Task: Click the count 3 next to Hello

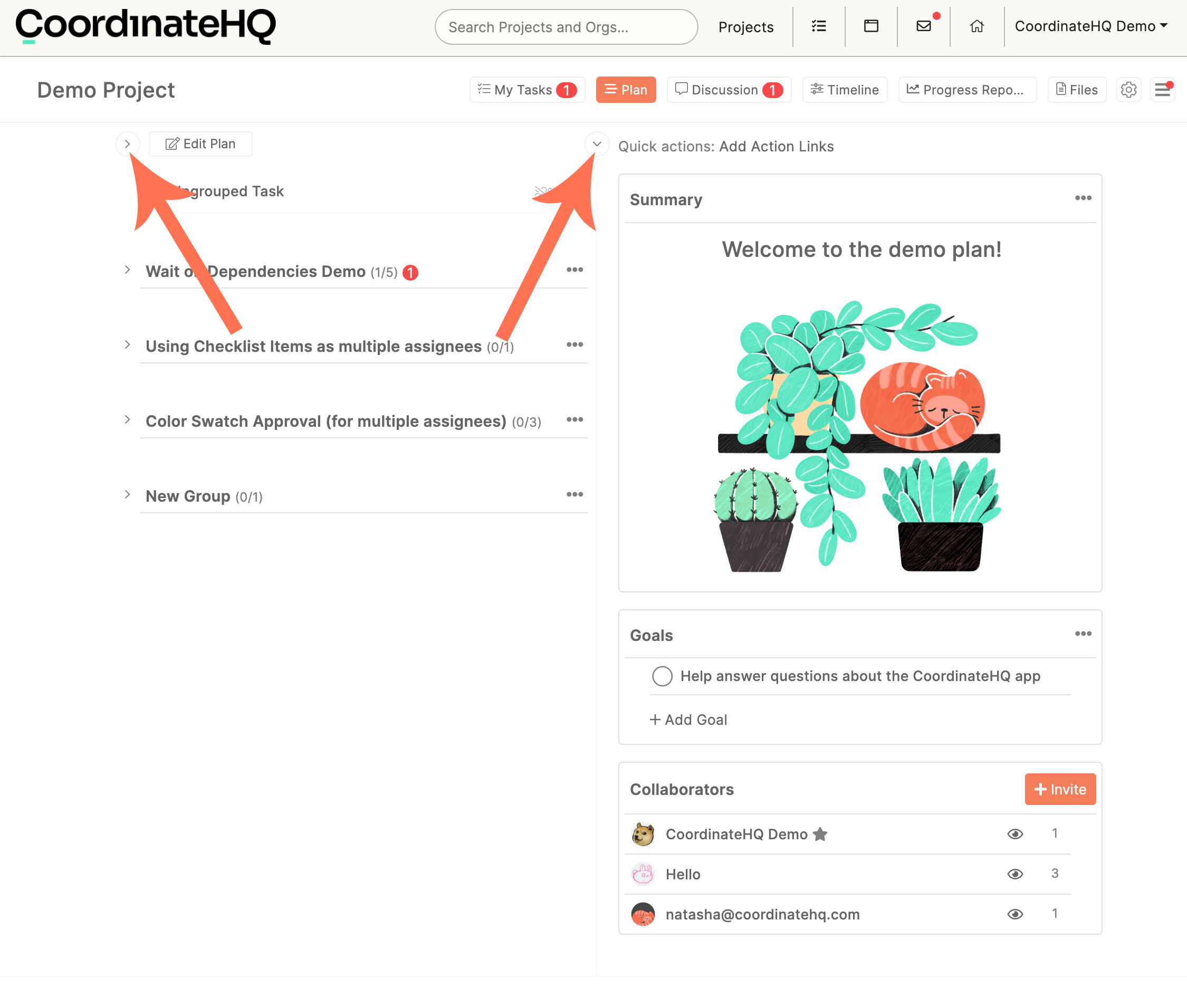Action: (x=1054, y=873)
